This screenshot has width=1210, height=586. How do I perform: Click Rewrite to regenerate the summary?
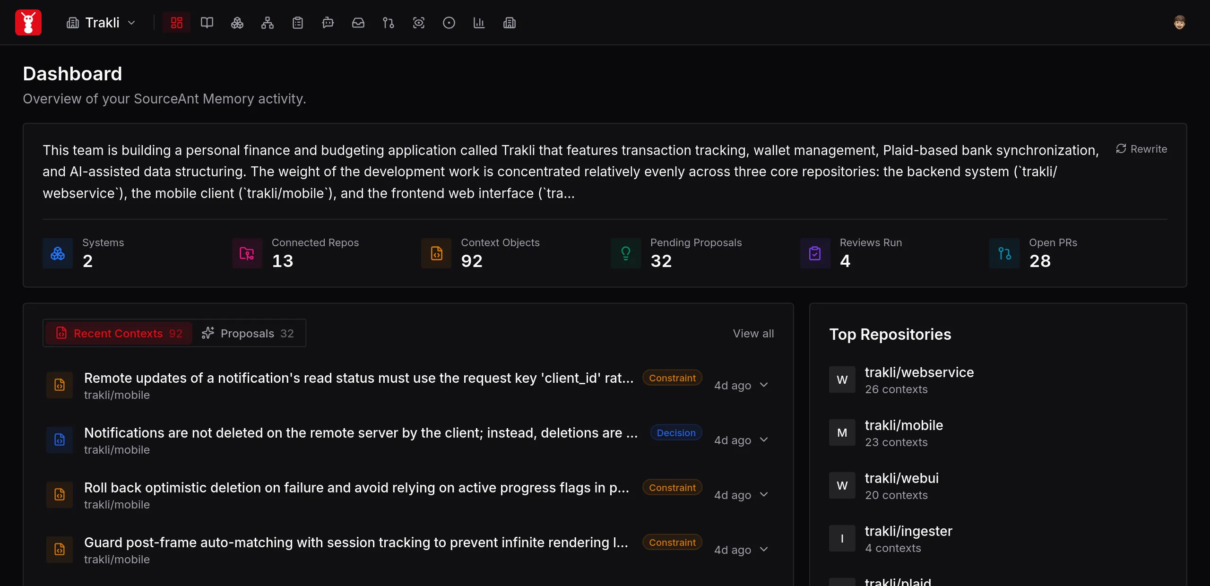tap(1141, 149)
